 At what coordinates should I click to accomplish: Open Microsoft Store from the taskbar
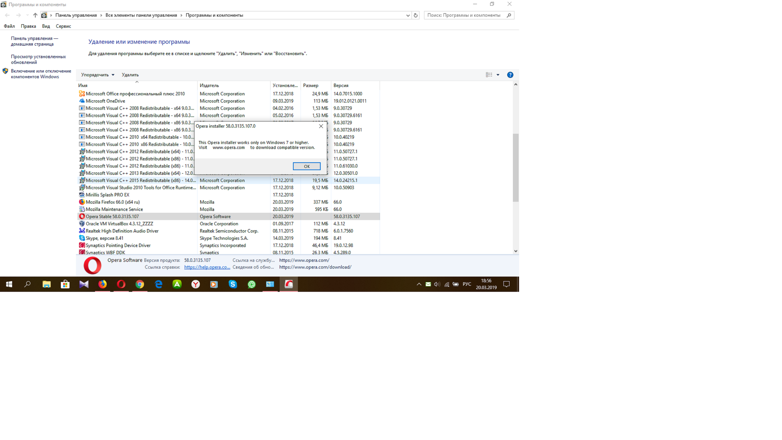click(65, 284)
